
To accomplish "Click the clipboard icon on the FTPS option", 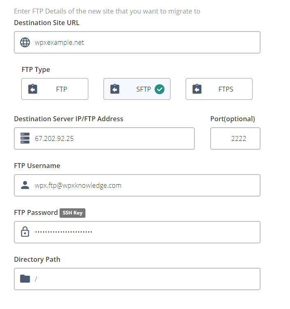I will [x=197, y=89].
